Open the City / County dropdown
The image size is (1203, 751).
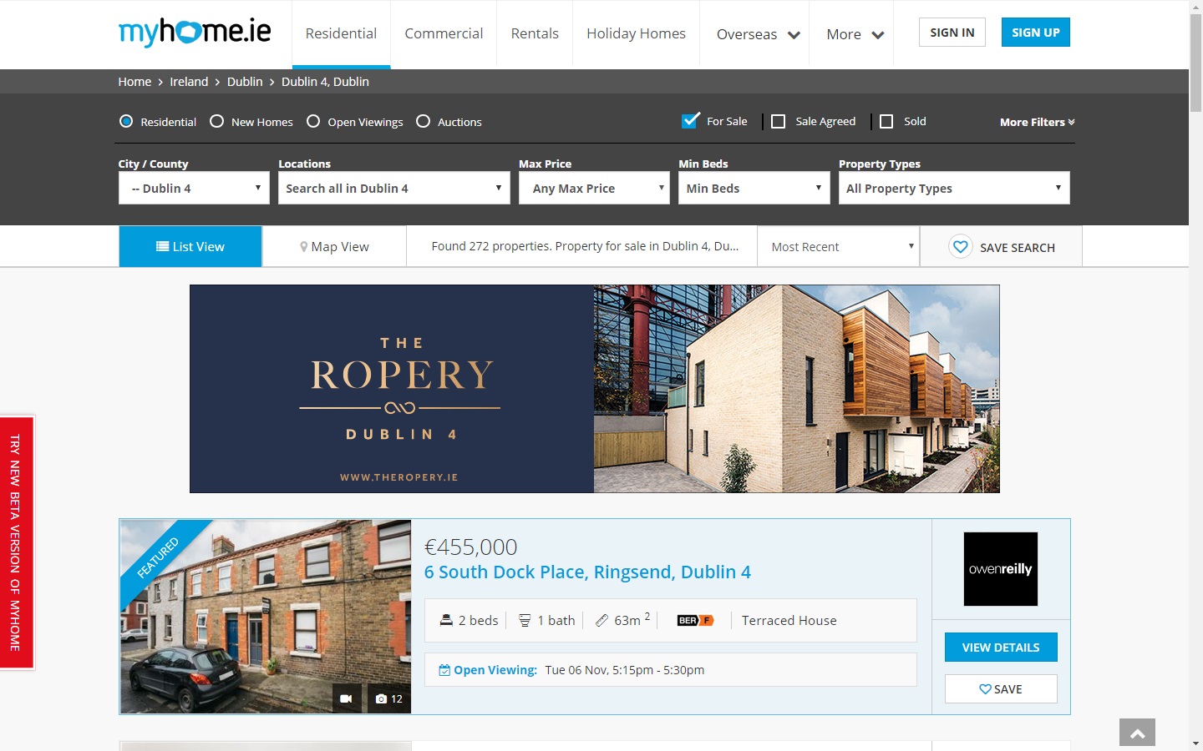194,188
